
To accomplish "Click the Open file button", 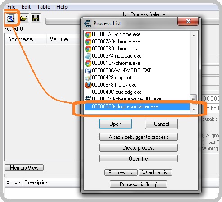I will pyautogui.click(x=138, y=159).
